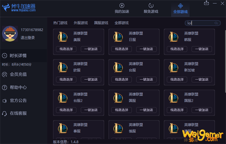The width and height of the screenshot is (226, 144).
Task: Switch to 限免游戏 tab
Action: [x=151, y=9]
